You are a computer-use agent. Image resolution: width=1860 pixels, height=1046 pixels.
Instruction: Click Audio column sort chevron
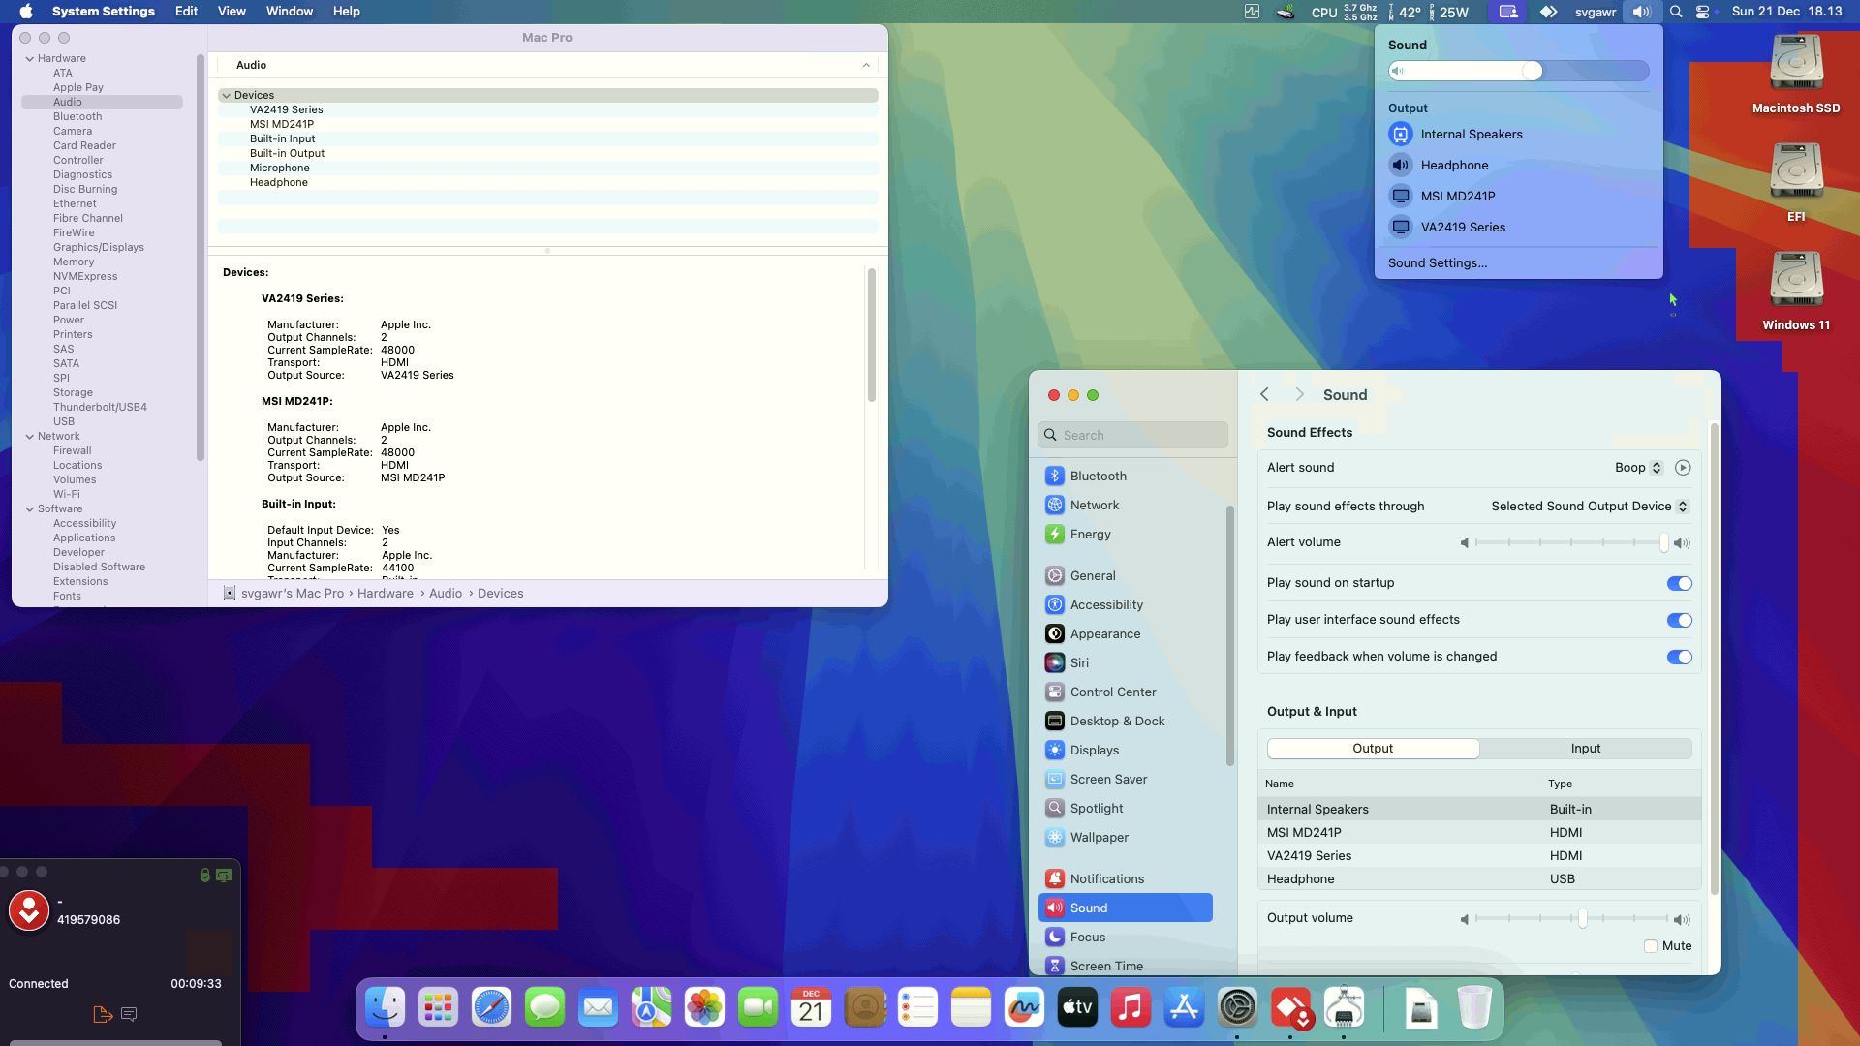tap(866, 65)
